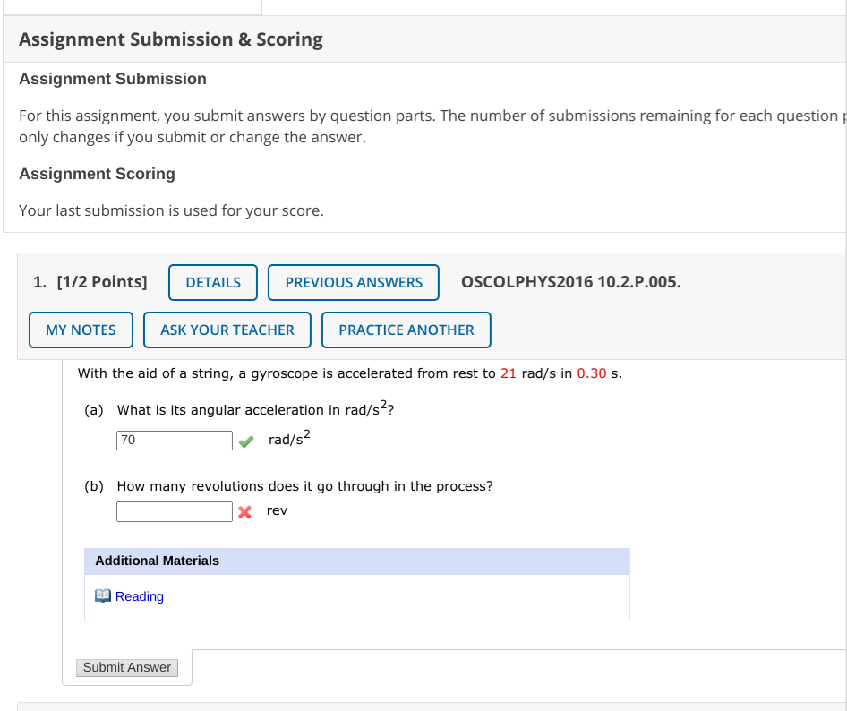Click ASK YOUR TEACHER
Viewport: 847px width, 711px height.
pos(227,330)
